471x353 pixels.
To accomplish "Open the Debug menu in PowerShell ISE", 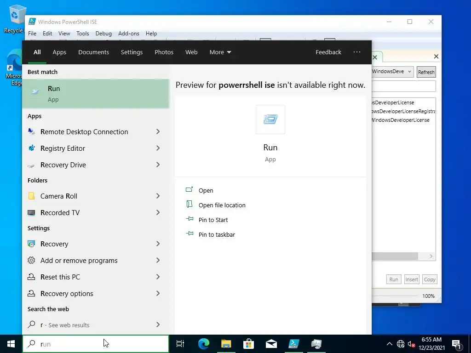I will coord(103,34).
